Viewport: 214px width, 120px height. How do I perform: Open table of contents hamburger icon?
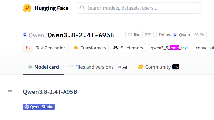[x=10, y=92]
